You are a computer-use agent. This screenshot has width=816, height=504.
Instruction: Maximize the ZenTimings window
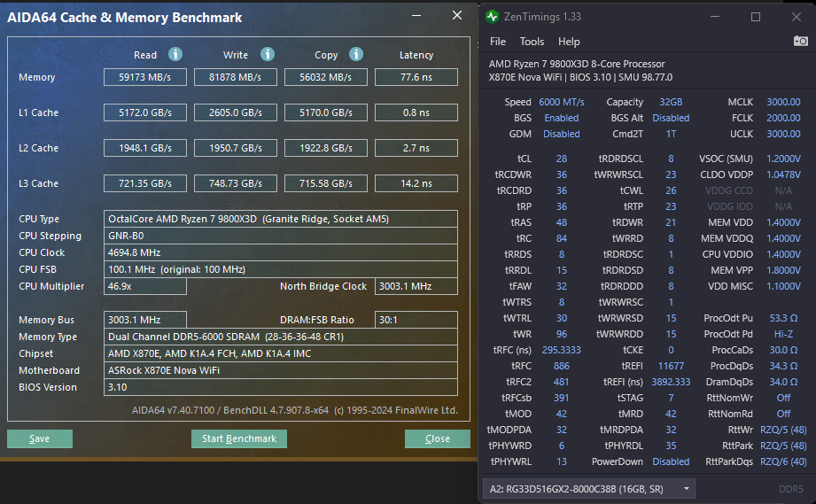tap(756, 17)
